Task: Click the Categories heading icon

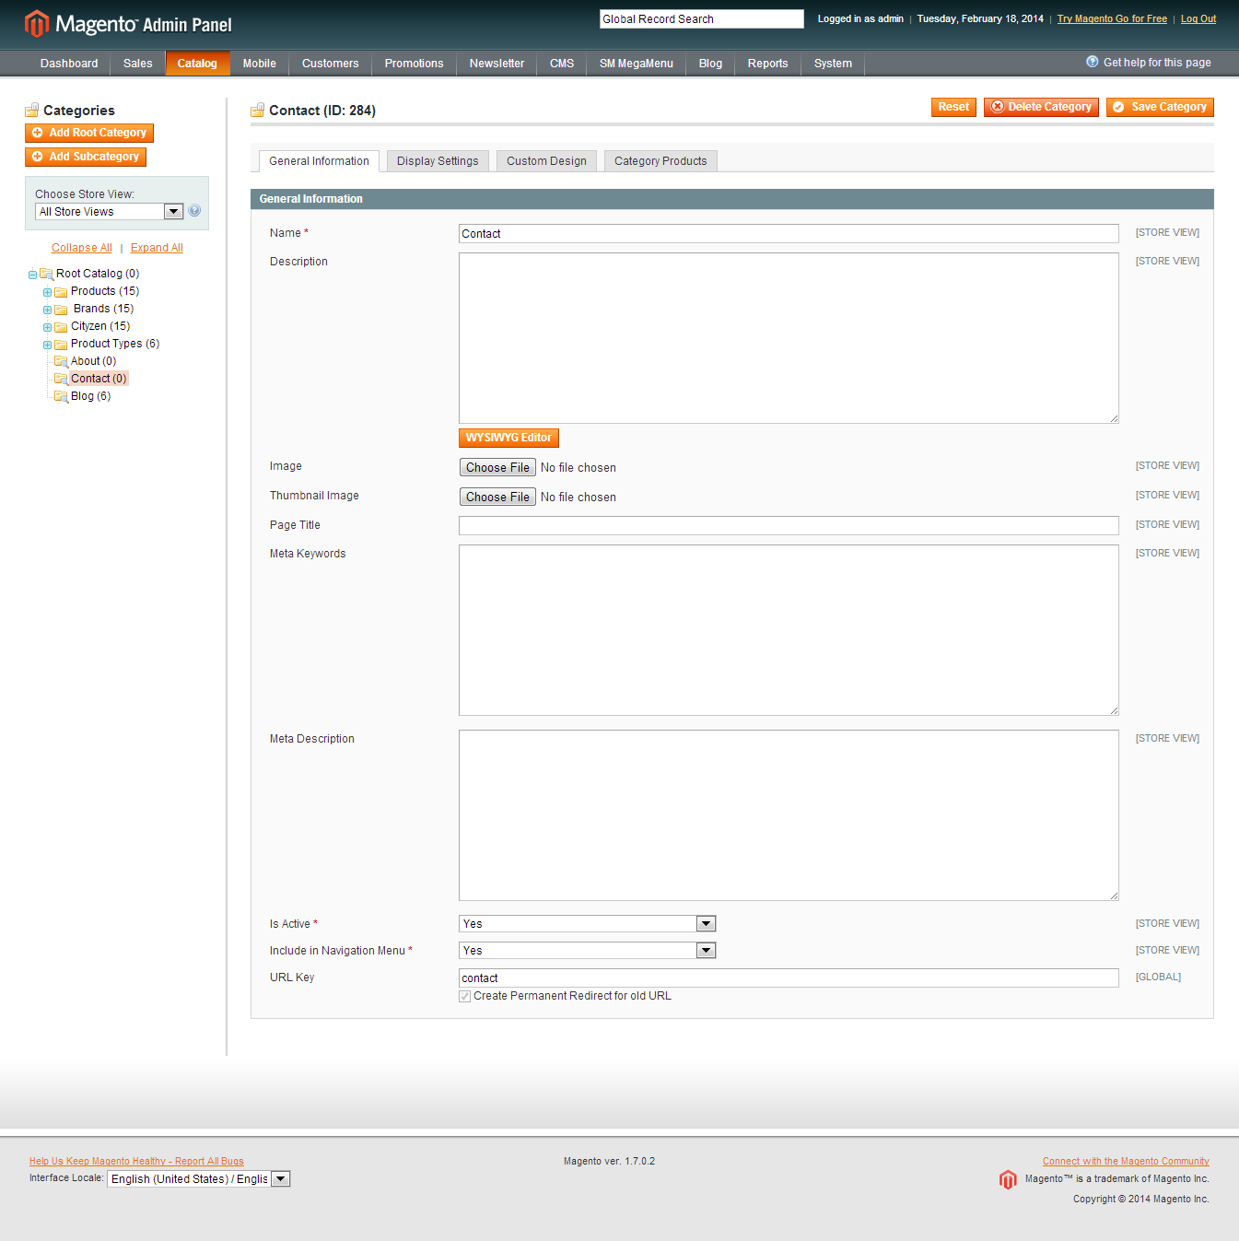Action: pos(32,110)
